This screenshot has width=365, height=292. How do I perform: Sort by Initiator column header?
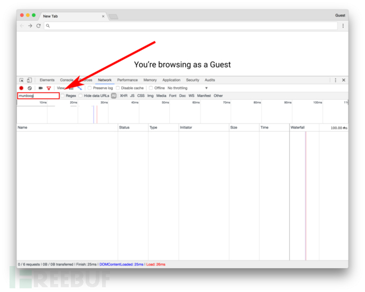tap(204, 128)
